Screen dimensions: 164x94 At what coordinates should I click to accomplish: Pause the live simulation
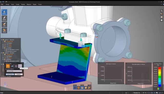75,88
